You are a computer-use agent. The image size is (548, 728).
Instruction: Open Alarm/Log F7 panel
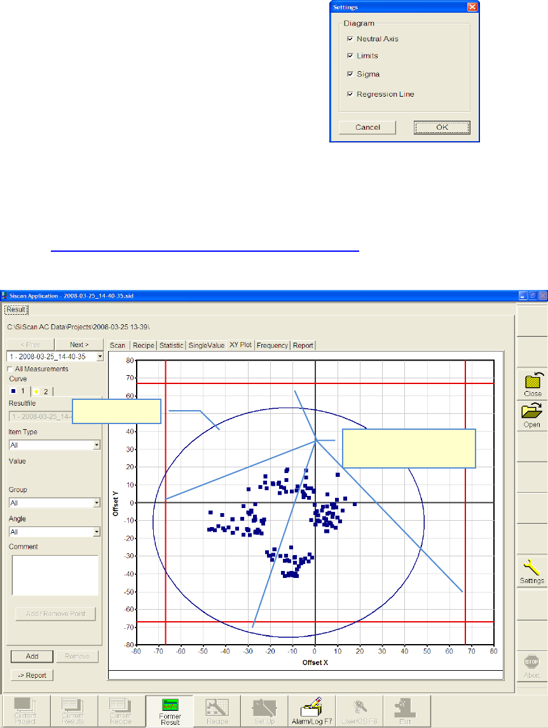pyautogui.click(x=312, y=710)
